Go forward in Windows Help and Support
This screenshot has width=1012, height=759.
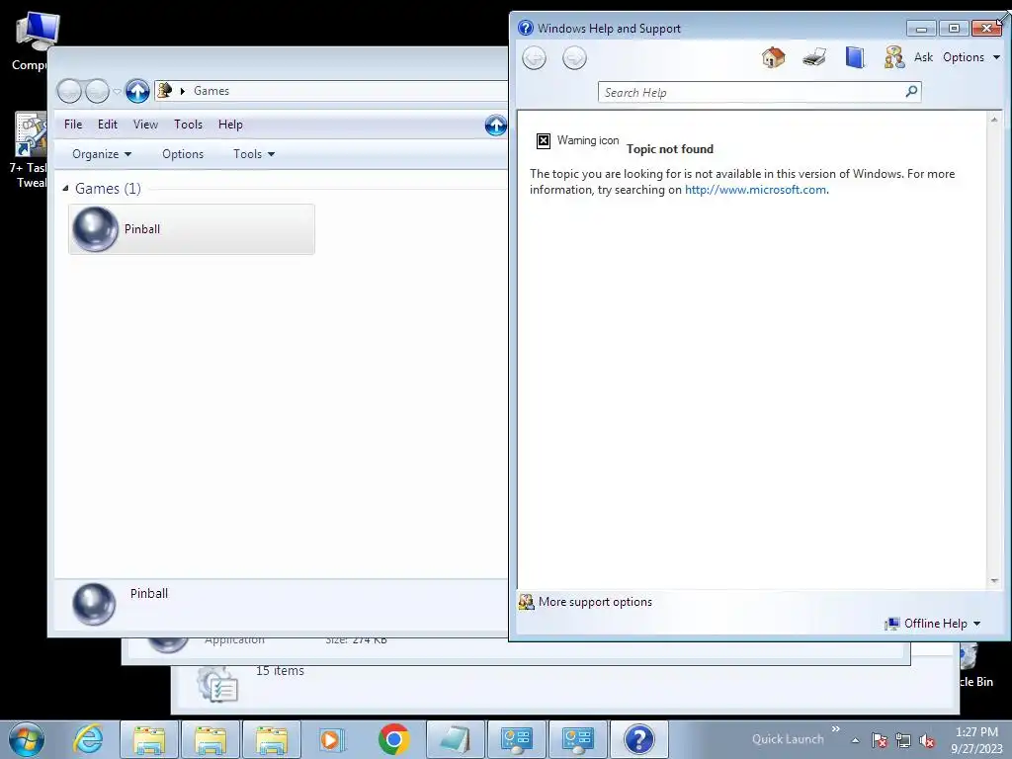(574, 58)
